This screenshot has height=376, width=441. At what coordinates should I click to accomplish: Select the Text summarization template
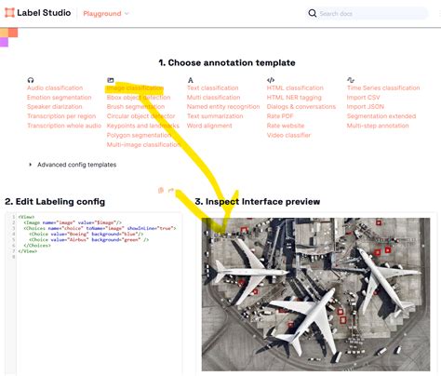pyautogui.click(x=215, y=116)
